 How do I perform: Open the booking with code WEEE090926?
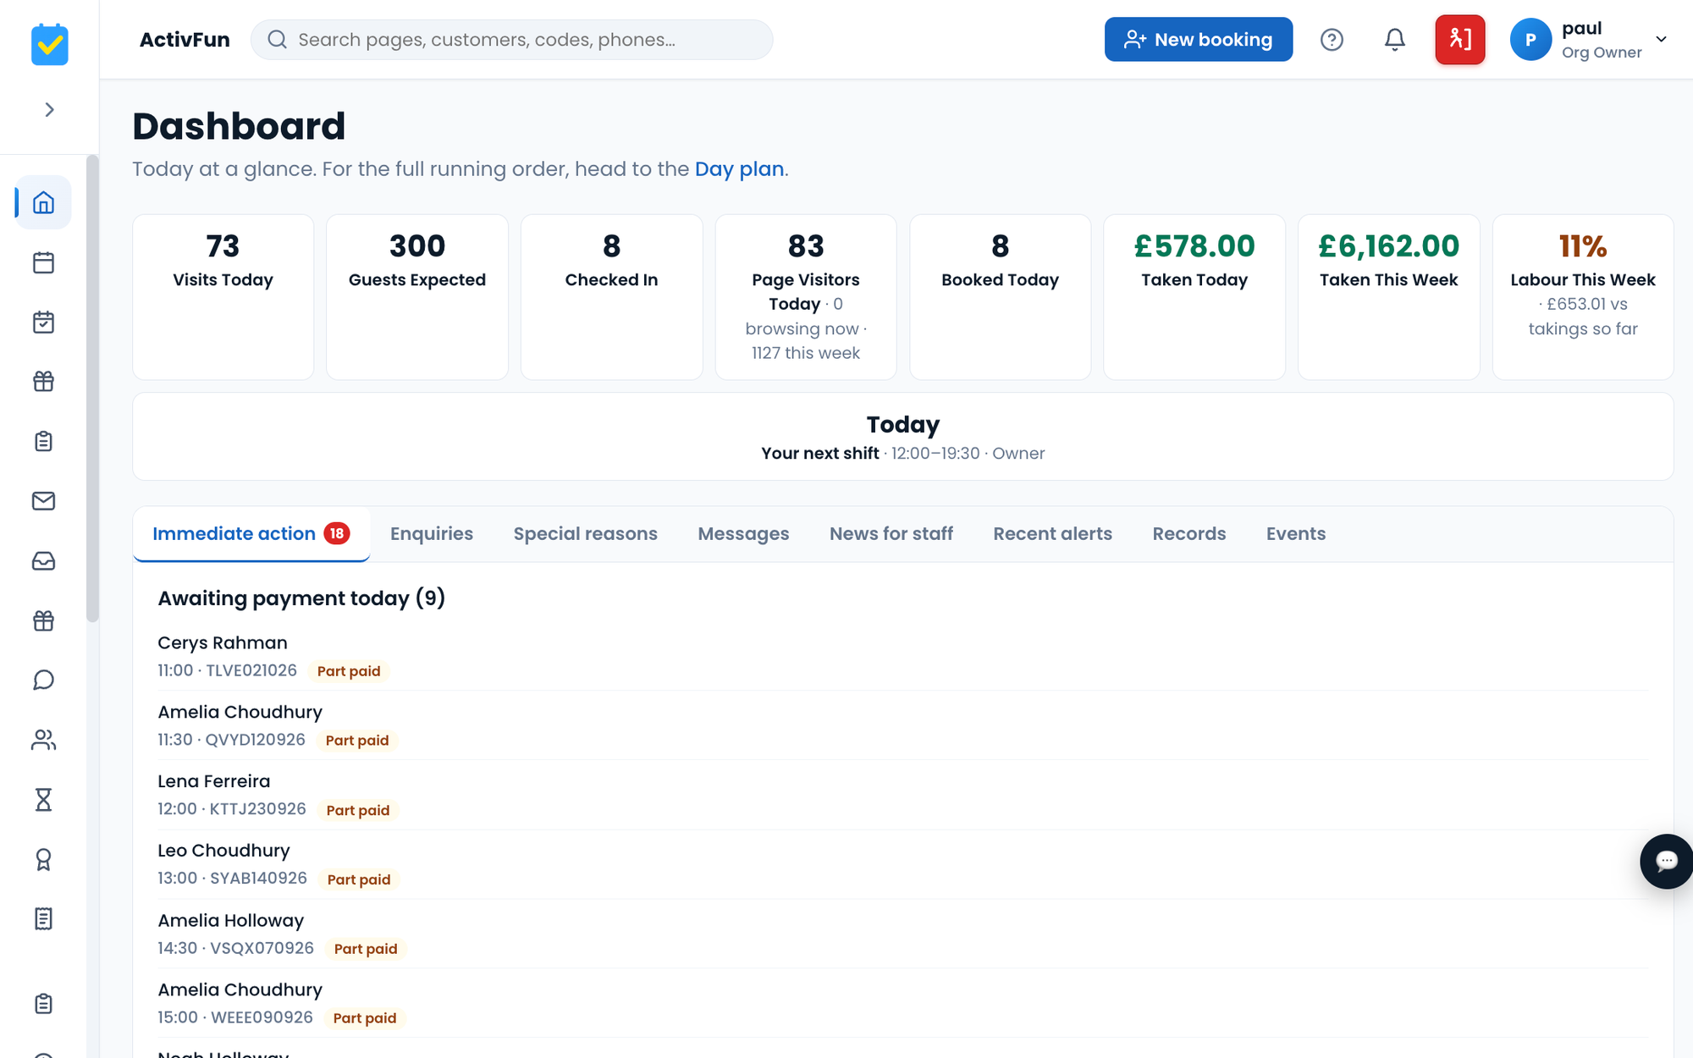[902, 1003]
